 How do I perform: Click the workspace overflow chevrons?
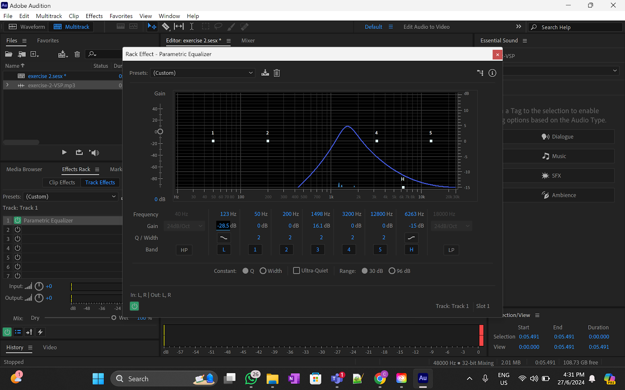coord(519,27)
